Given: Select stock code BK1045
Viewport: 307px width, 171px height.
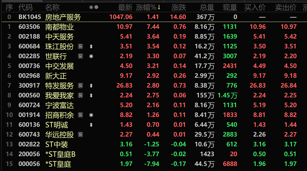Looking at the screenshot, I should (x=30, y=17).
